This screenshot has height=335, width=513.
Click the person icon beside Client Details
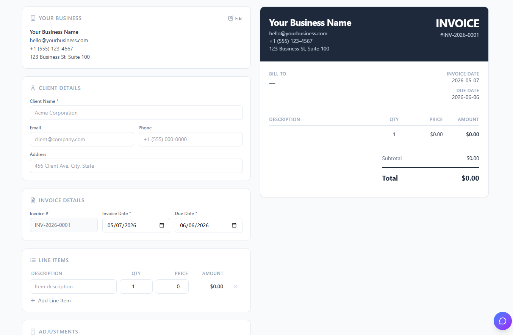[x=33, y=88]
